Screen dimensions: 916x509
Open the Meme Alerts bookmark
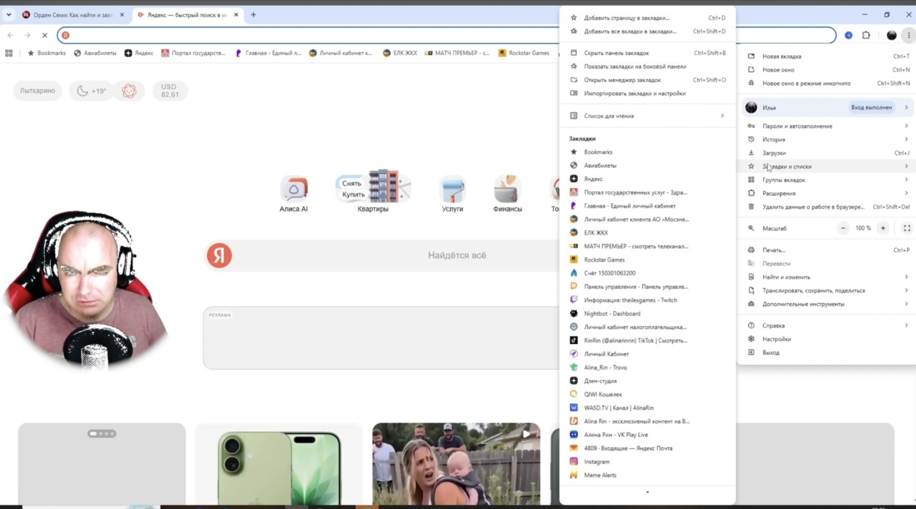pyautogui.click(x=647, y=475)
